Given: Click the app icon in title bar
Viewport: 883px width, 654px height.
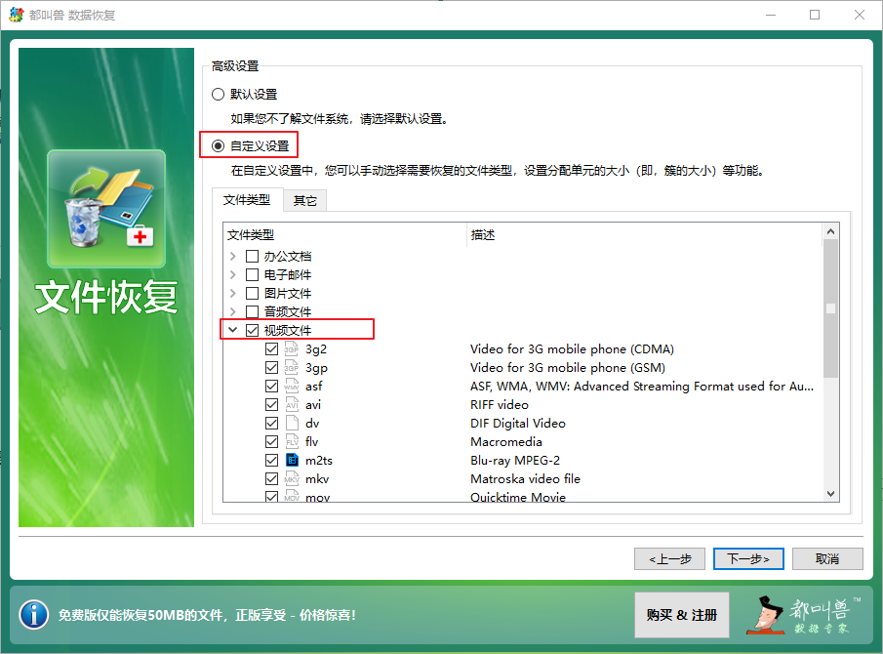Looking at the screenshot, I should point(17,15).
